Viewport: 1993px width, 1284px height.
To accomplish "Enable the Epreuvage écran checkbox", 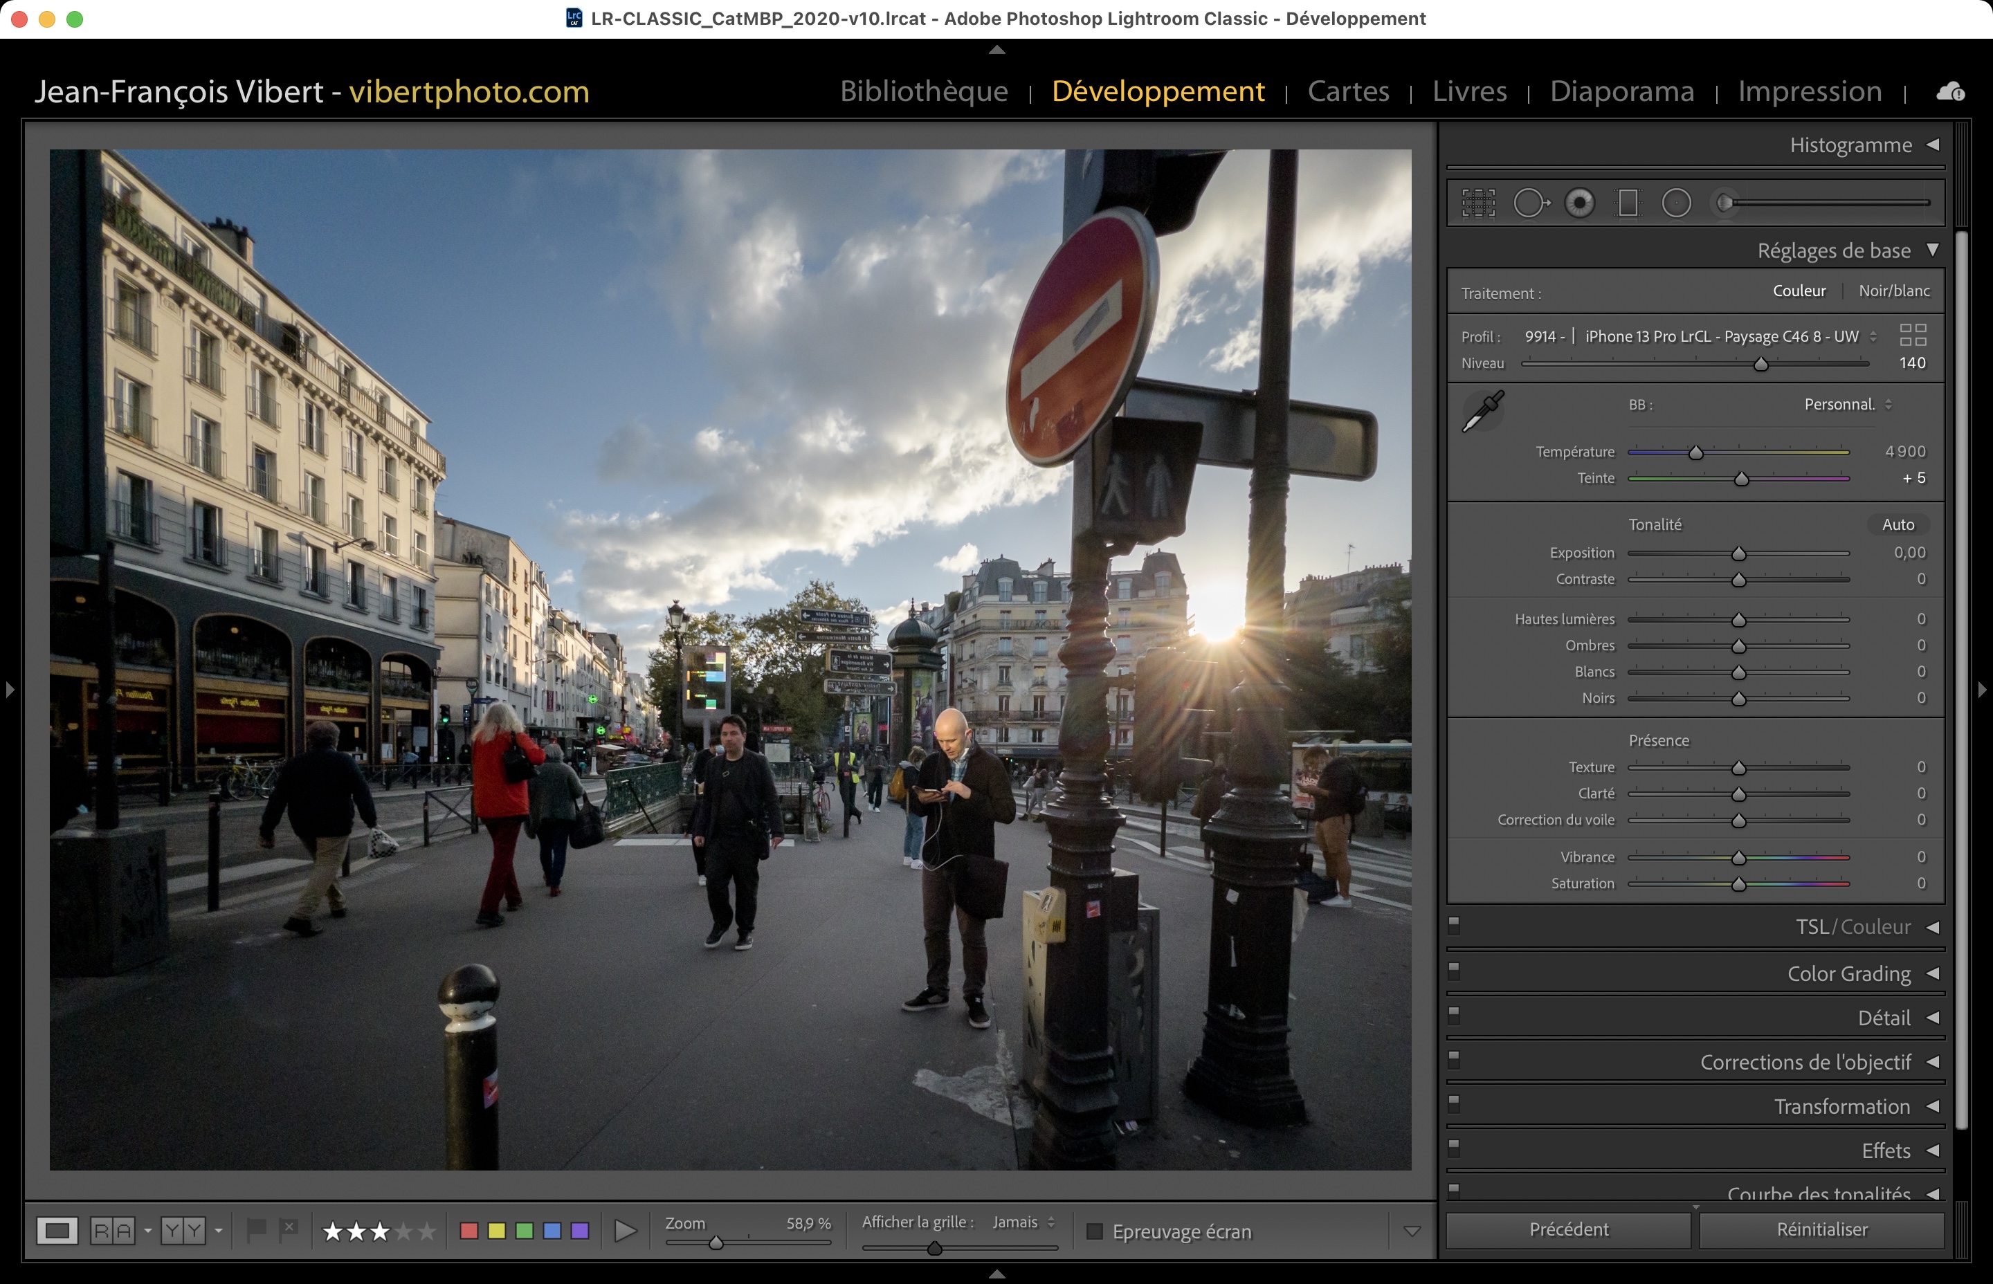I will [x=1095, y=1231].
